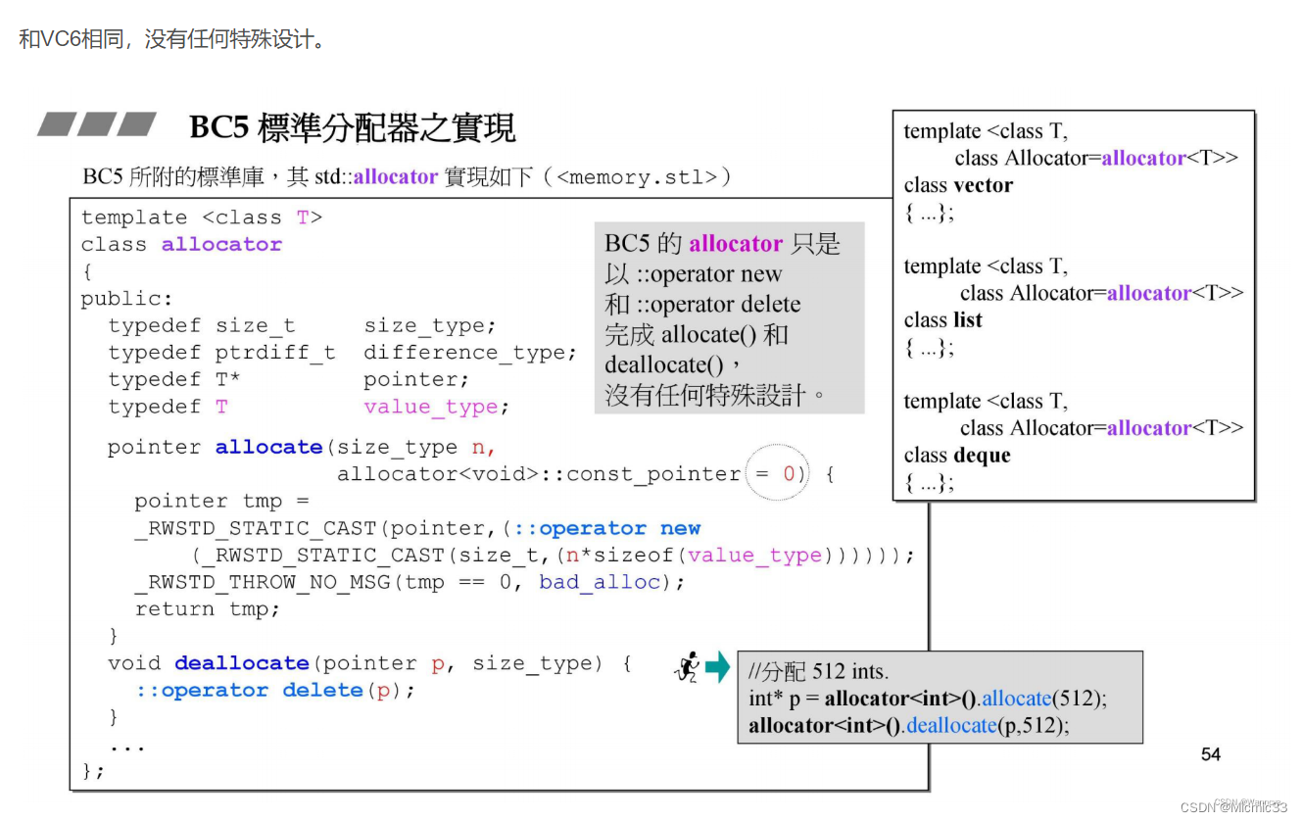Image resolution: width=1302 pixels, height=822 pixels.
Task: Click the line 'void deallocate(pointer p, size_type) {'
Action: click(369, 663)
